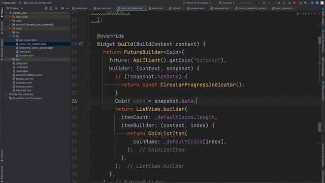Open Project panel settings gear
The width and height of the screenshot is (325, 183).
[62, 8]
